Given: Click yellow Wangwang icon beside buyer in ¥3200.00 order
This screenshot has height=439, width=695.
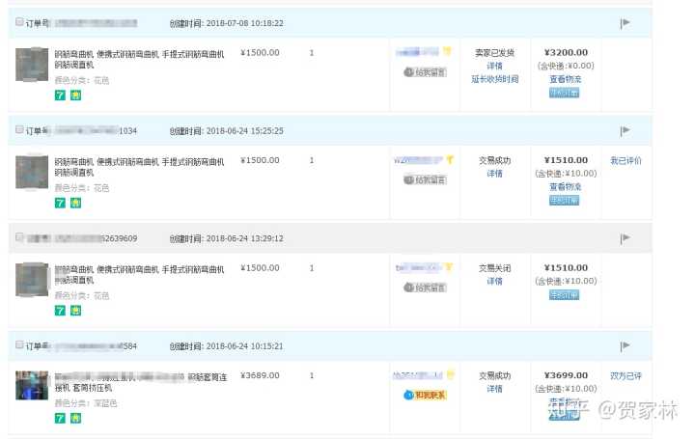Looking at the screenshot, I should [x=447, y=52].
